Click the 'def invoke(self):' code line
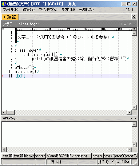 click(x=42, y=54)
